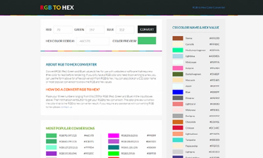Hit the Convert button
The height and width of the screenshot is (158, 263).
(x=147, y=29)
